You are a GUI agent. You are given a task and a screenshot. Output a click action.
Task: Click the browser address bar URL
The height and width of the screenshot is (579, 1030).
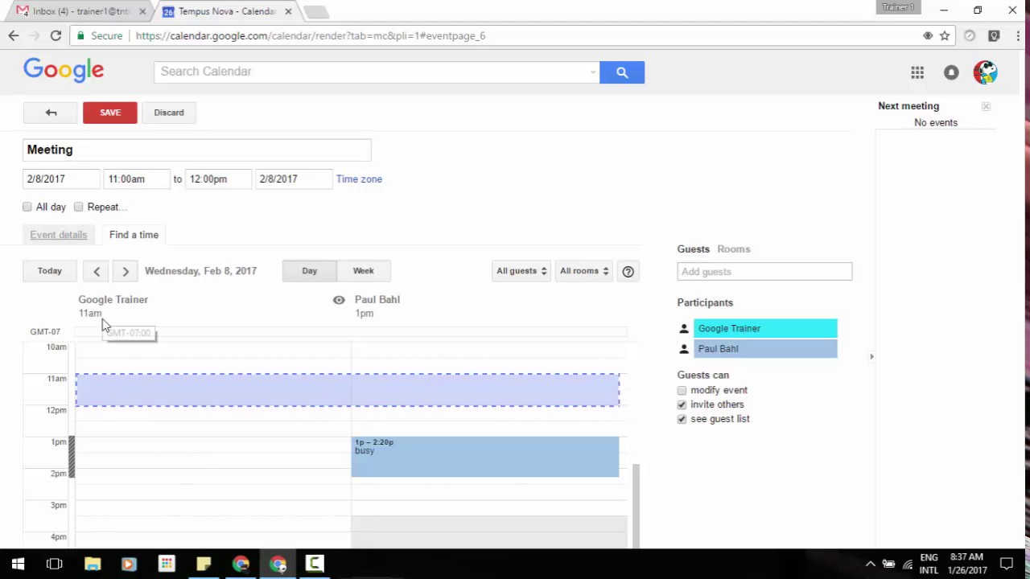tap(311, 35)
